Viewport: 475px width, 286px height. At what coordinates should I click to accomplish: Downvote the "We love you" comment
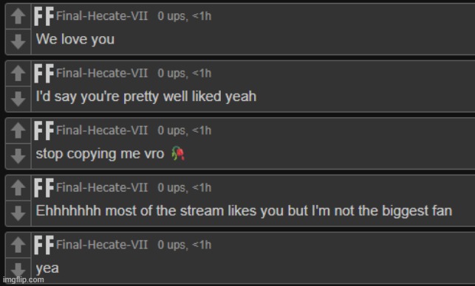coord(18,42)
